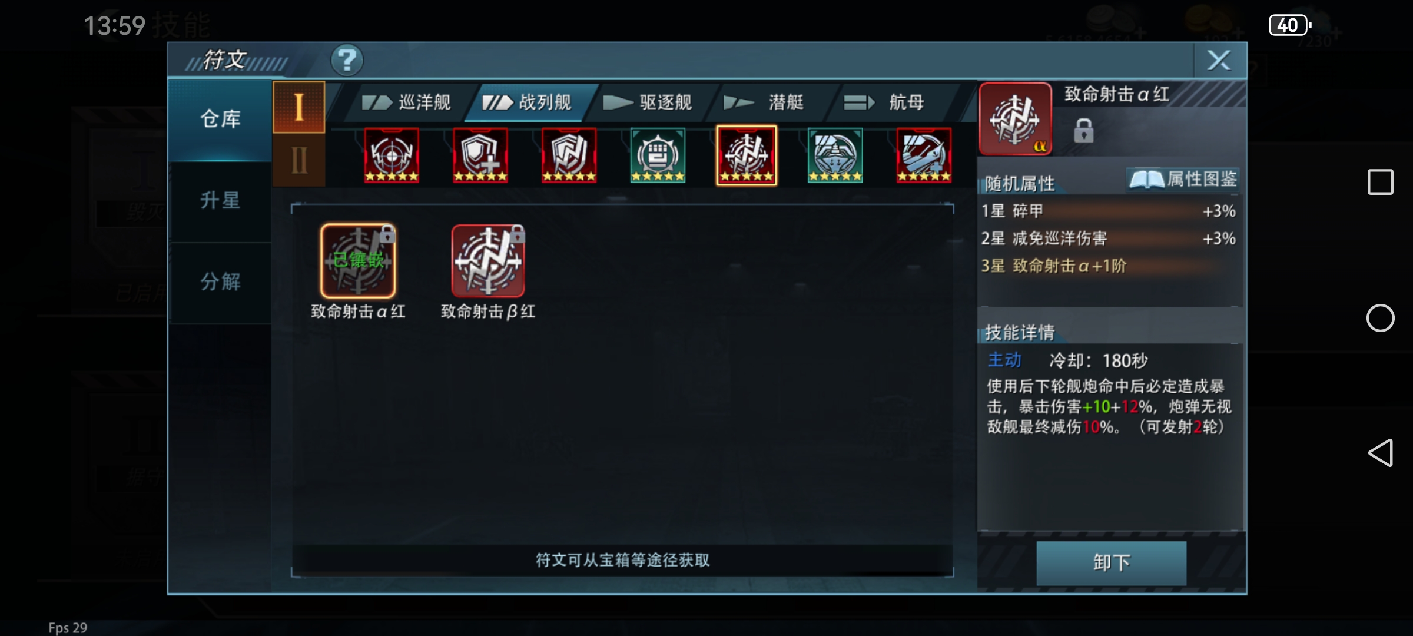Viewport: 1413px width, 636px height.
Task: Select the red crosshair target rune icon
Action: pyautogui.click(x=392, y=155)
